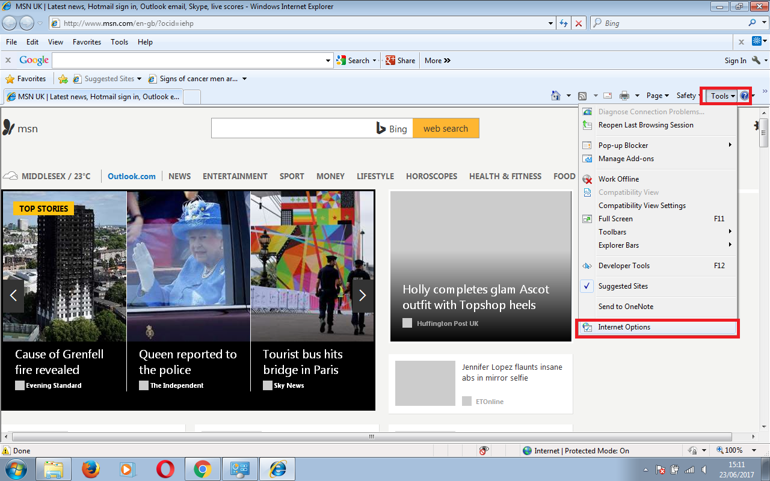
Task: Open the Holly completes glam Ascot story tile
Action: tap(481, 266)
